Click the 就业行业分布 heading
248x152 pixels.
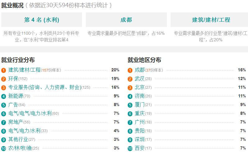(x=18, y=60)
